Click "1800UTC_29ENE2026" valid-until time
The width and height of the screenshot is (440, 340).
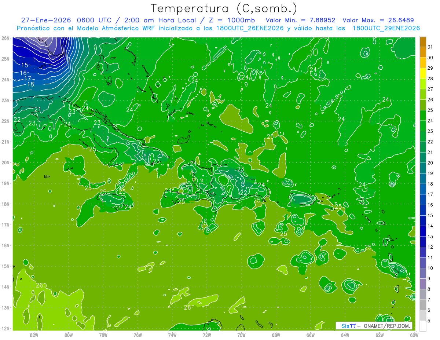pyautogui.click(x=386, y=28)
